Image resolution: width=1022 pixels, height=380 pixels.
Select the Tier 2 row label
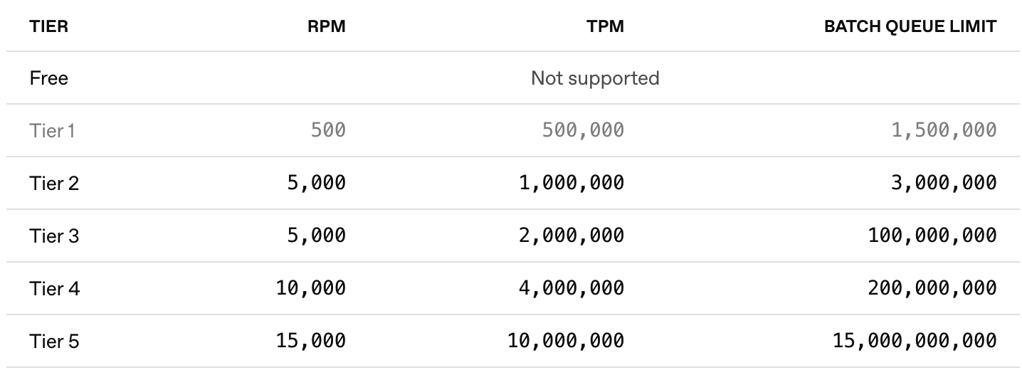[x=54, y=183]
